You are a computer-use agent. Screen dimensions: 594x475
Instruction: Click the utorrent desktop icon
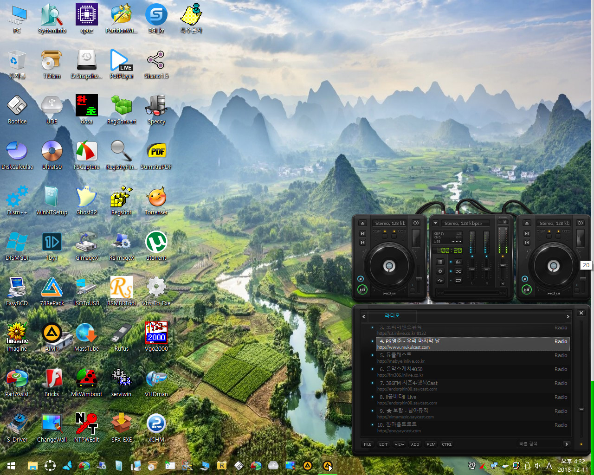point(156,246)
